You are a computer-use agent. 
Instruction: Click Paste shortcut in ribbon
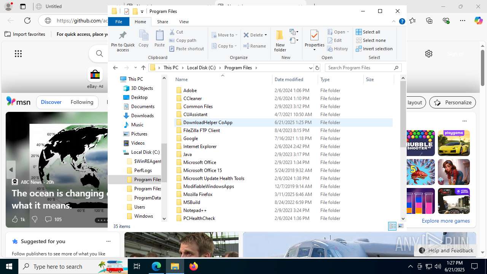186,49
